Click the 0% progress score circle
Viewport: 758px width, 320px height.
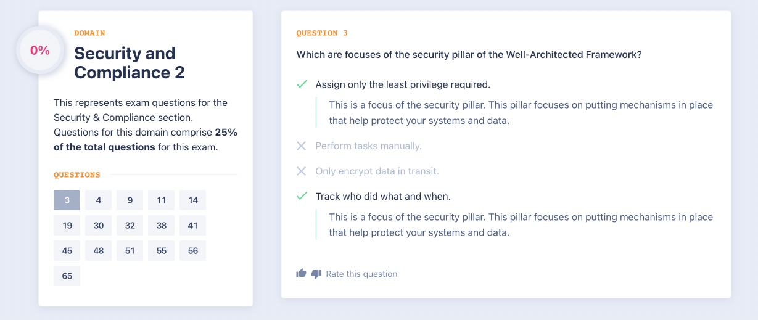(x=40, y=51)
